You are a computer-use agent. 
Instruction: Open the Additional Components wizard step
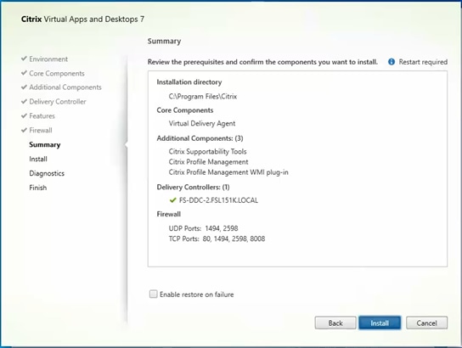tap(65, 87)
